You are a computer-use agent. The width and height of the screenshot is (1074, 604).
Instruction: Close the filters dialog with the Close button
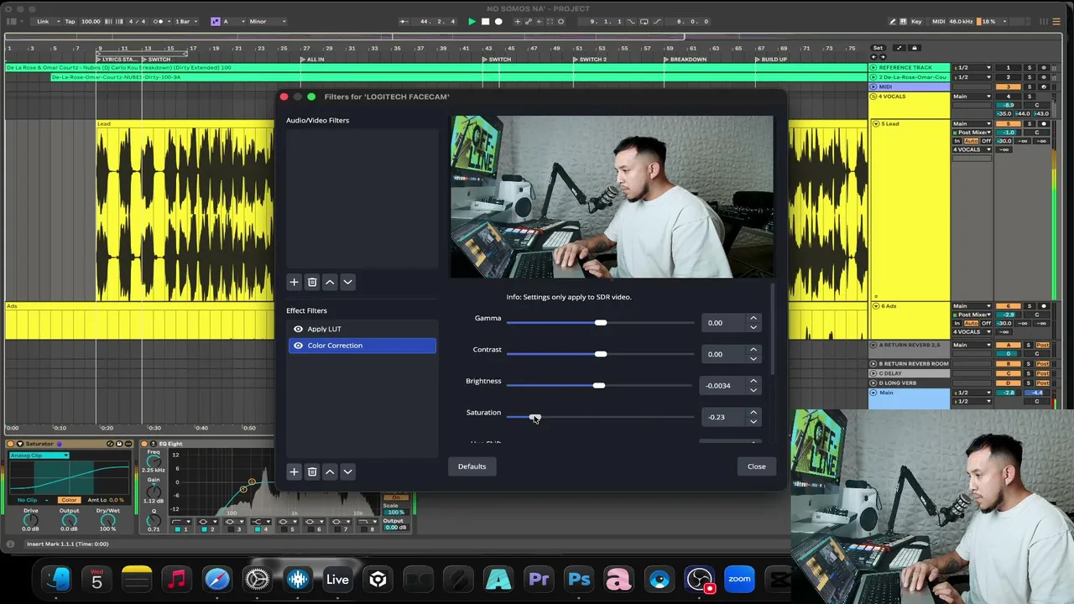757,466
